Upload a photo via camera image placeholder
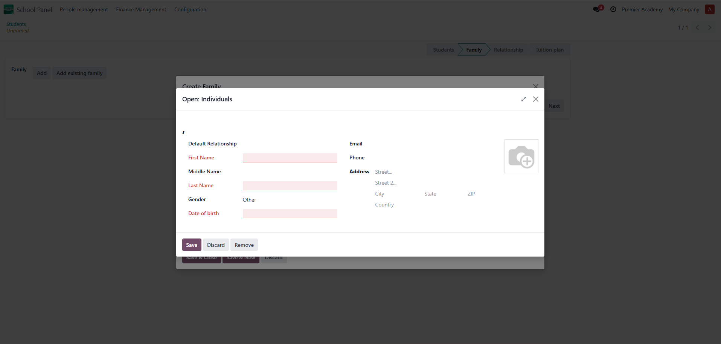 coord(521,156)
